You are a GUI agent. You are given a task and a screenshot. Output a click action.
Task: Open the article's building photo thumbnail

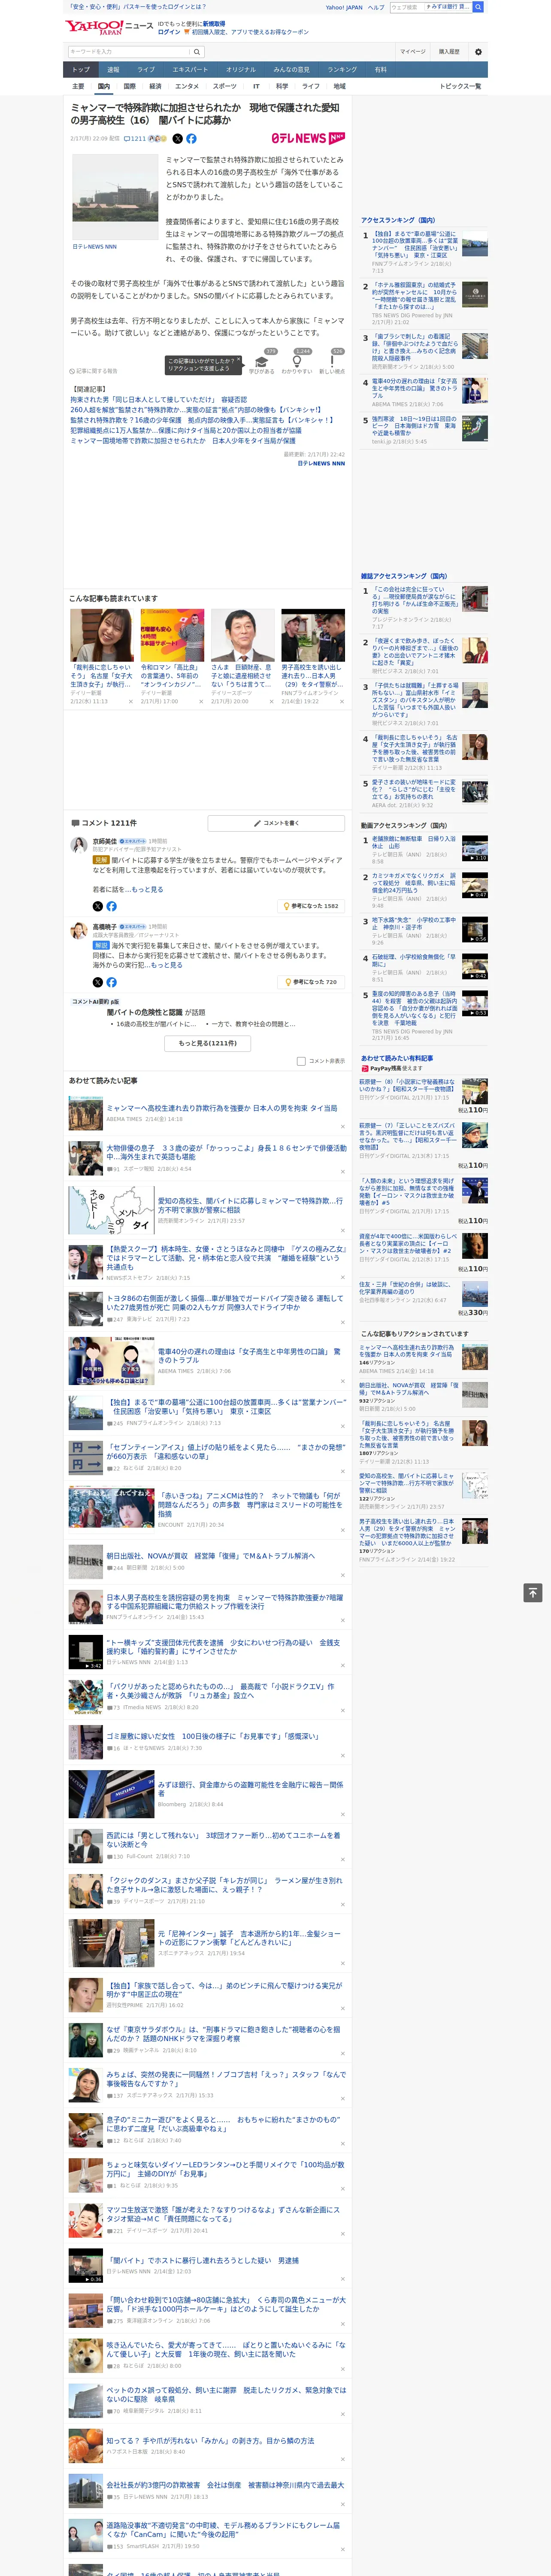[x=115, y=196]
